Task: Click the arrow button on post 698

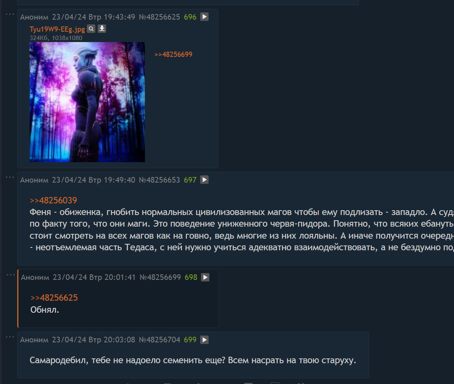Action: [205, 277]
